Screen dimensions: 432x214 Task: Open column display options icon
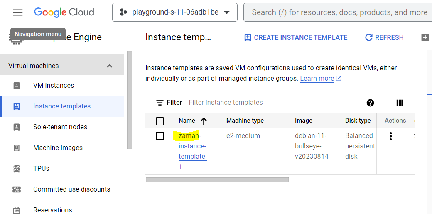pos(400,103)
